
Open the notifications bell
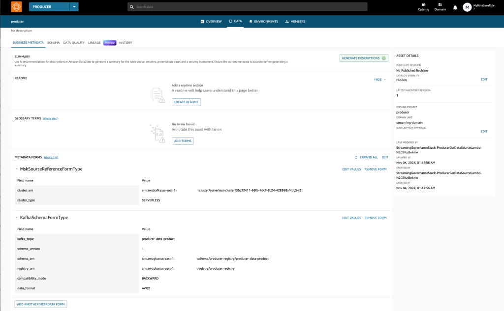(454, 6)
